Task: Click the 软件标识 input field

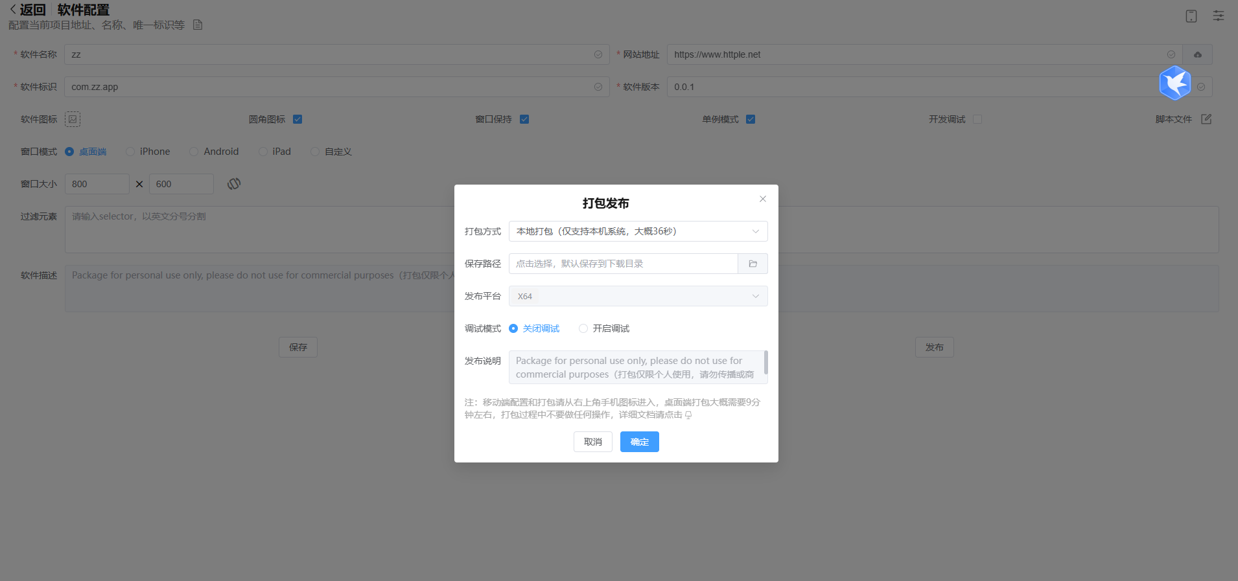Action: (x=337, y=87)
